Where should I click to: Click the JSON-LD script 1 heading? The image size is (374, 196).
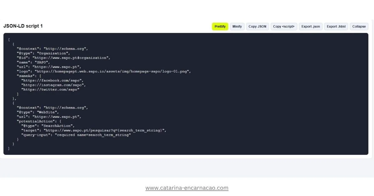click(23, 26)
